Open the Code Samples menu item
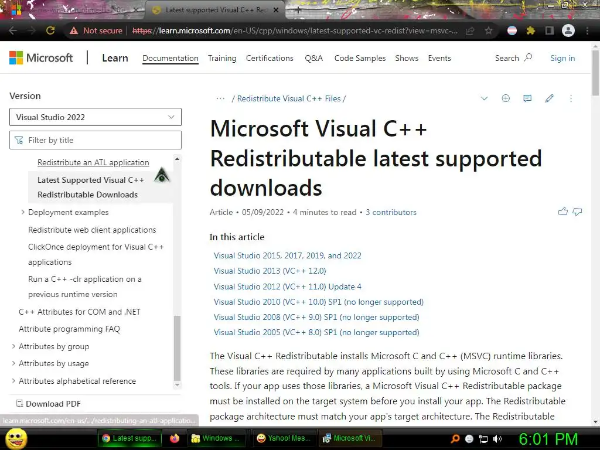Image resolution: width=600 pixels, height=450 pixels. 360,58
